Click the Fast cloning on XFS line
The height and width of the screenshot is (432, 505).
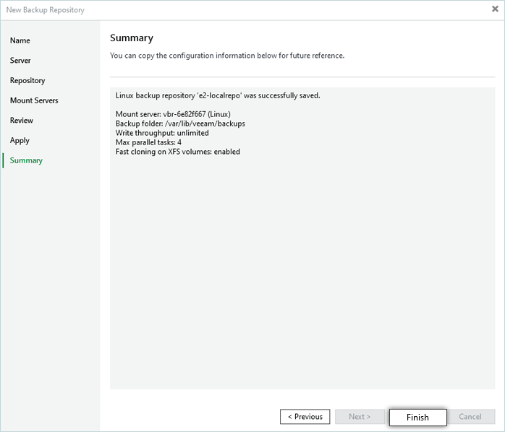[177, 152]
